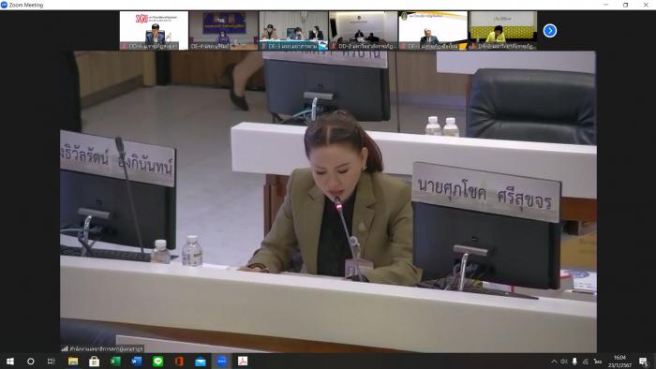This screenshot has height=369, width=656.
Task: Open Cortana search circle in taskbar
Action: (x=31, y=362)
